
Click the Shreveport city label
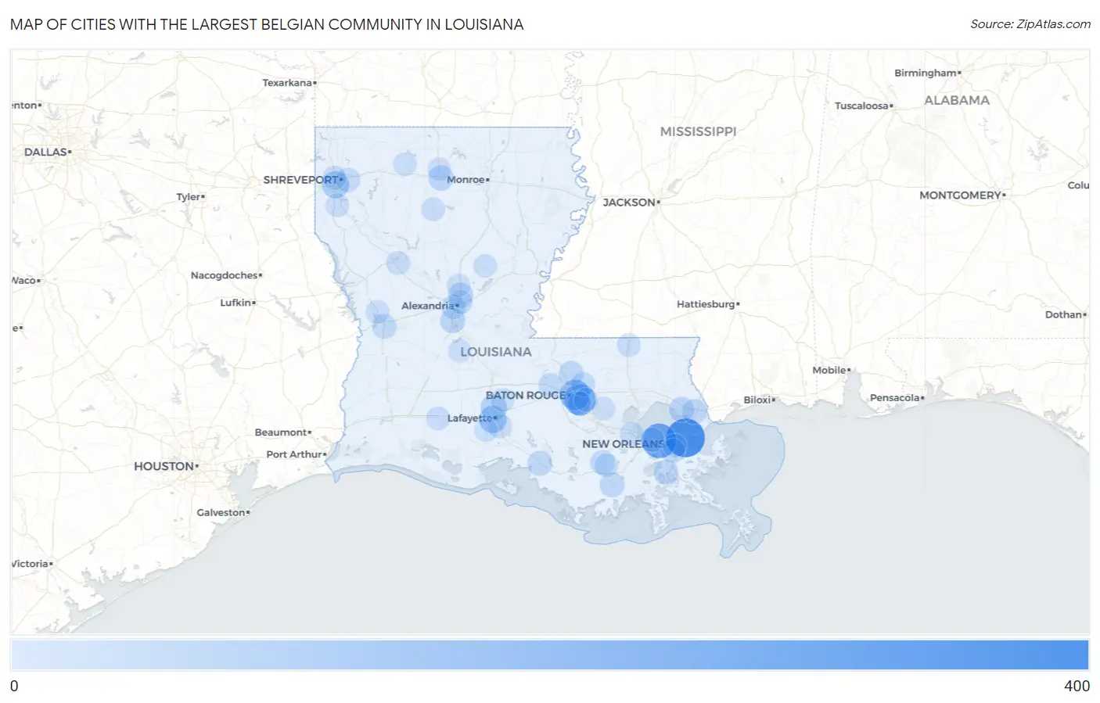(x=301, y=180)
